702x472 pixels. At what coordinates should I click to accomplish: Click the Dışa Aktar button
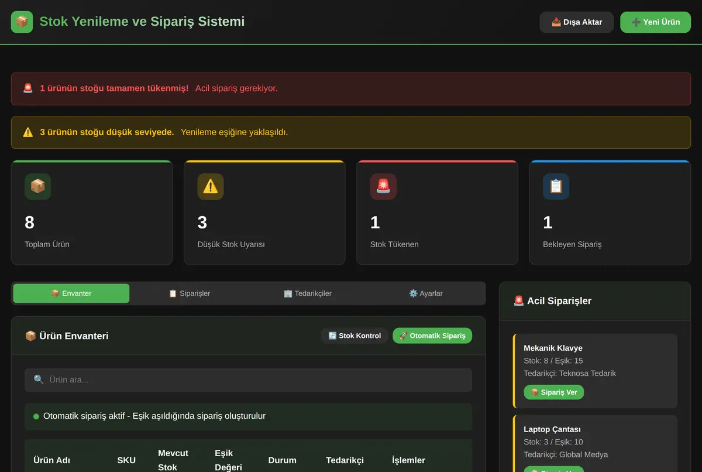(577, 22)
